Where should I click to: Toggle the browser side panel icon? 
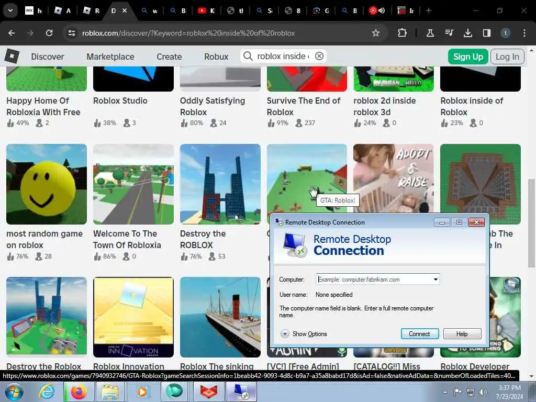click(486, 33)
